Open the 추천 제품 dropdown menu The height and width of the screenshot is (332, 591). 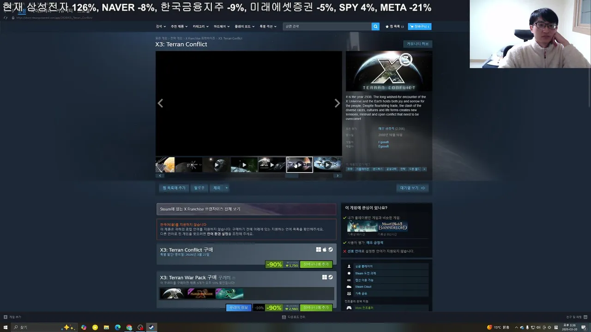coord(179,27)
